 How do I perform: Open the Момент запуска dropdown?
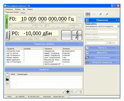coord(102,37)
